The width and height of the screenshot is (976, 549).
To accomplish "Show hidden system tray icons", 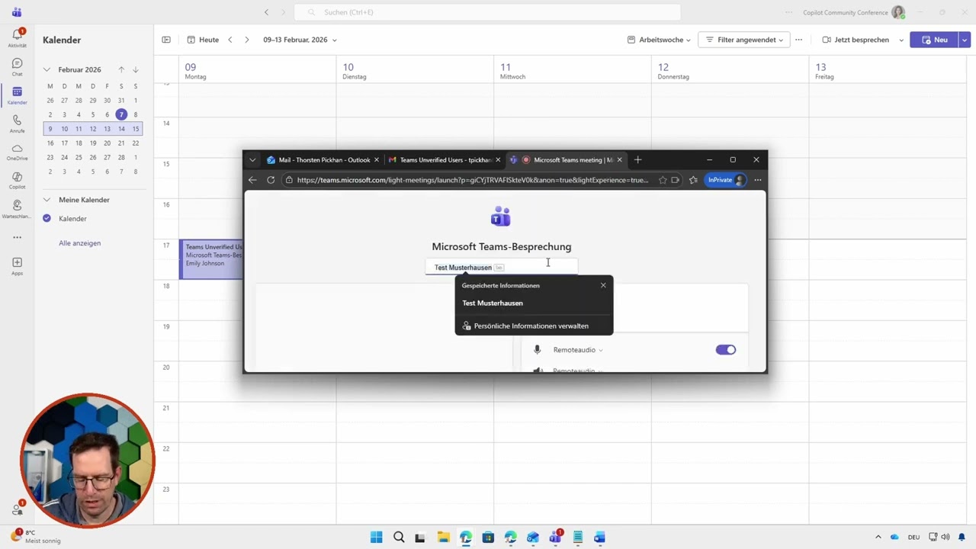I will tap(878, 538).
